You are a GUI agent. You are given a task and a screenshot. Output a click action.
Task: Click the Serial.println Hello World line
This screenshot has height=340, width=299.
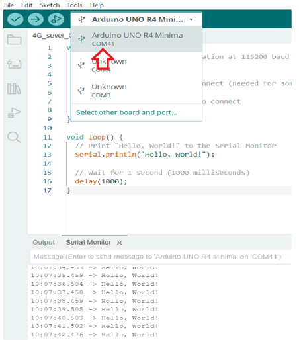(145, 155)
